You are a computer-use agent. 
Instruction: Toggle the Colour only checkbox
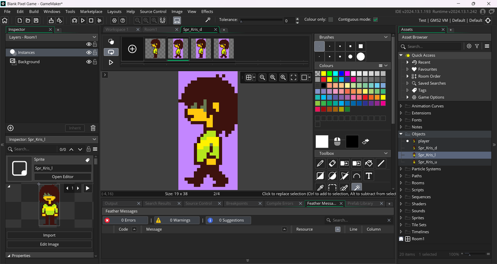pos(331,20)
